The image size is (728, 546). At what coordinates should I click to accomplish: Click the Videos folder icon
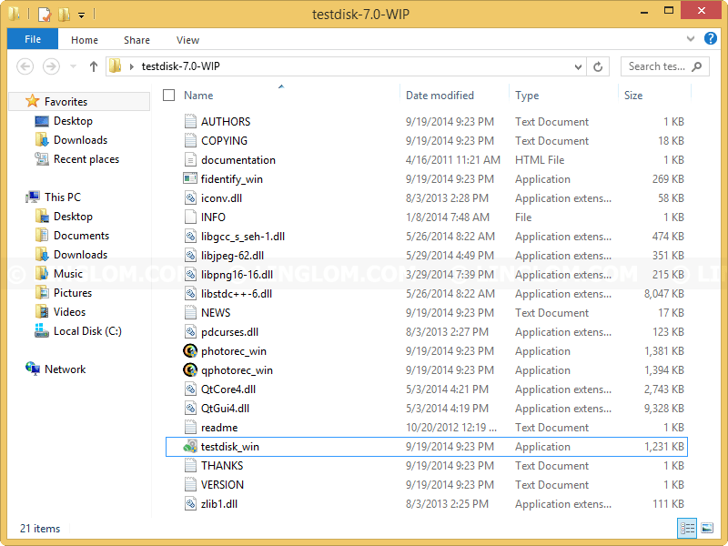click(x=42, y=311)
